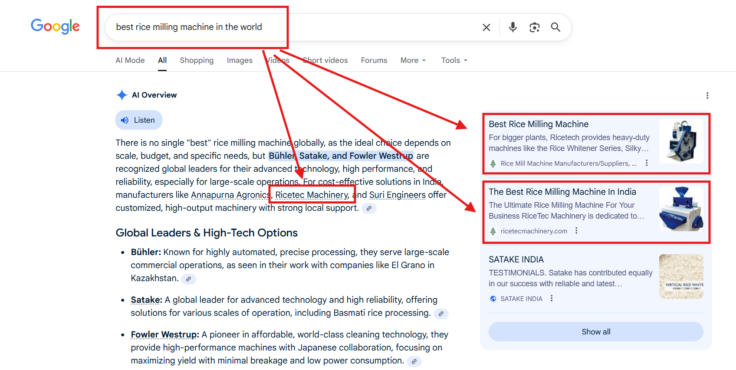This screenshot has height=370, width=736.
Task: Open three-dot menu beside SATAKE INDIA source
Action: [552, 298]
